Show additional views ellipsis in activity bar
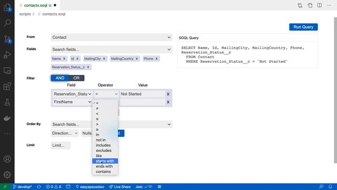The width and height of the screenshot is (337, 190). 7,134
